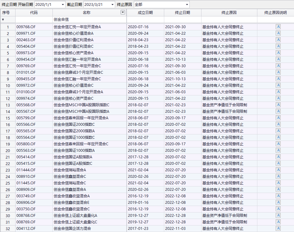Click 基金资产净值低于合同限制 in row 13

tap(225, 105)
